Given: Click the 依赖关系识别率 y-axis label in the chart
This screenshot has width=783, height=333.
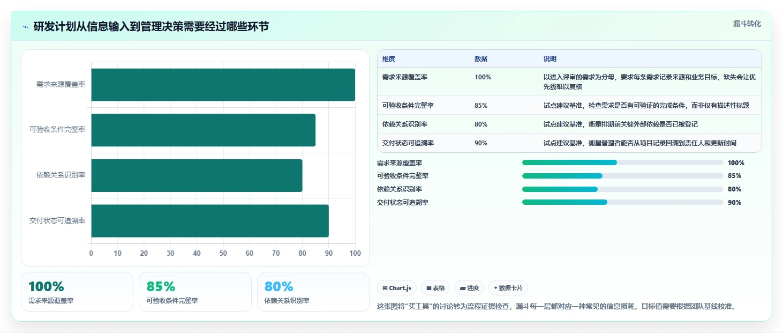Looking at the screenshot, I should pyautogui.click(x=61, y=175).
